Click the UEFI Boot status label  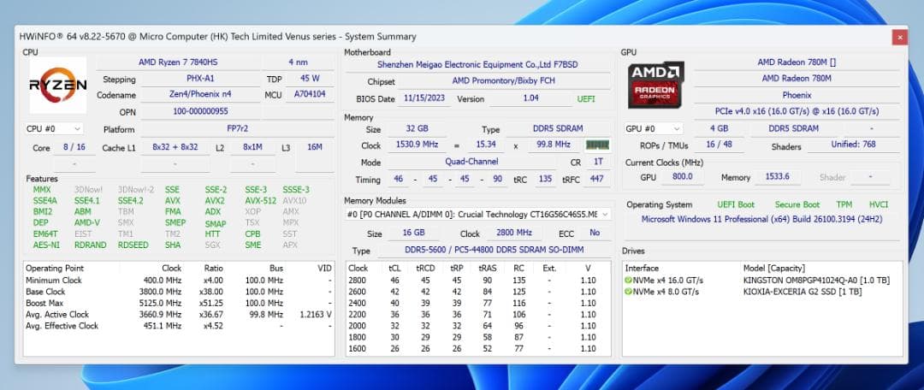click(736, 204)
